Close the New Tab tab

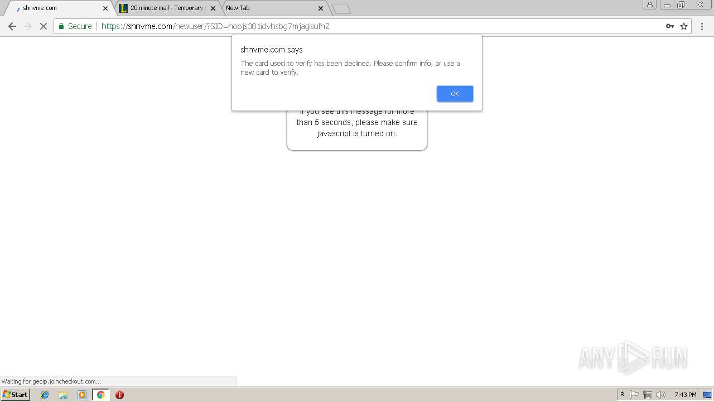[321, 8]
